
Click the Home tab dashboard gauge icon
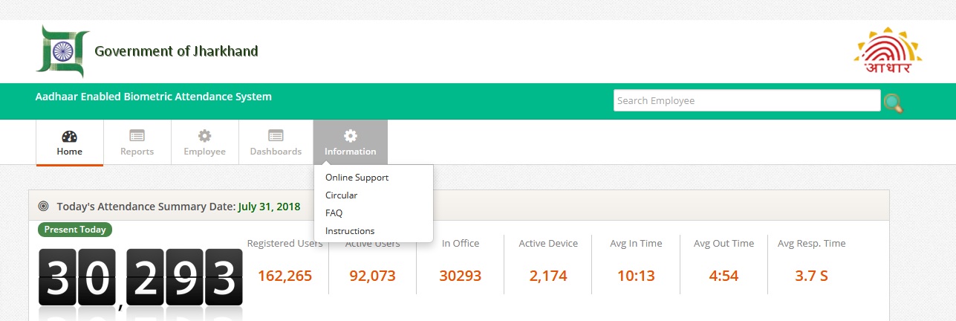(69, 136)
